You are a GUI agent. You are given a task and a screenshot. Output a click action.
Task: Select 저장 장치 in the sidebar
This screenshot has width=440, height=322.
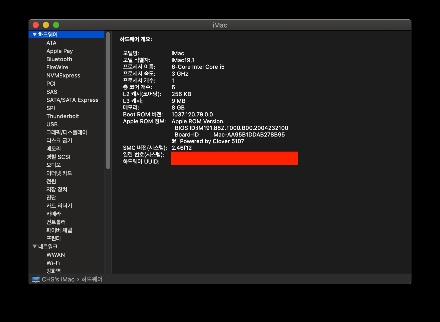click(x=57, y=190)
